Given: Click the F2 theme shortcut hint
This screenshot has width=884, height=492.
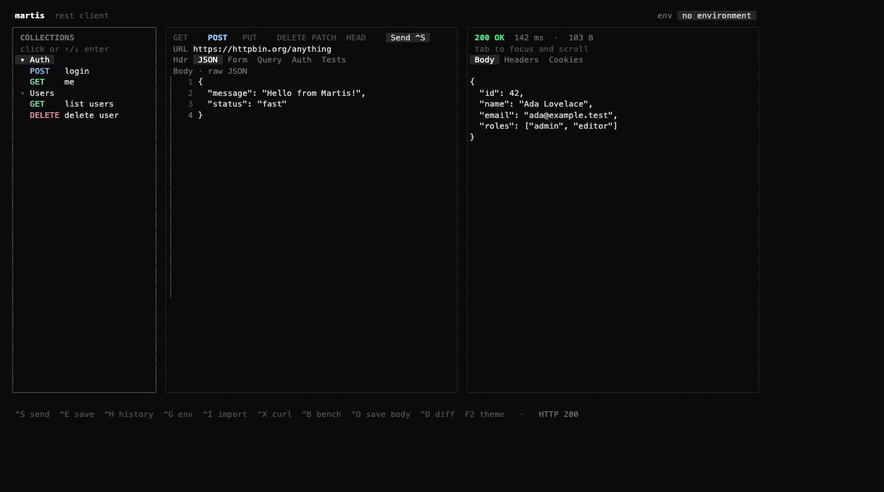Looking at the screenshot, I should pyautogui.click(x=484, y=414).
